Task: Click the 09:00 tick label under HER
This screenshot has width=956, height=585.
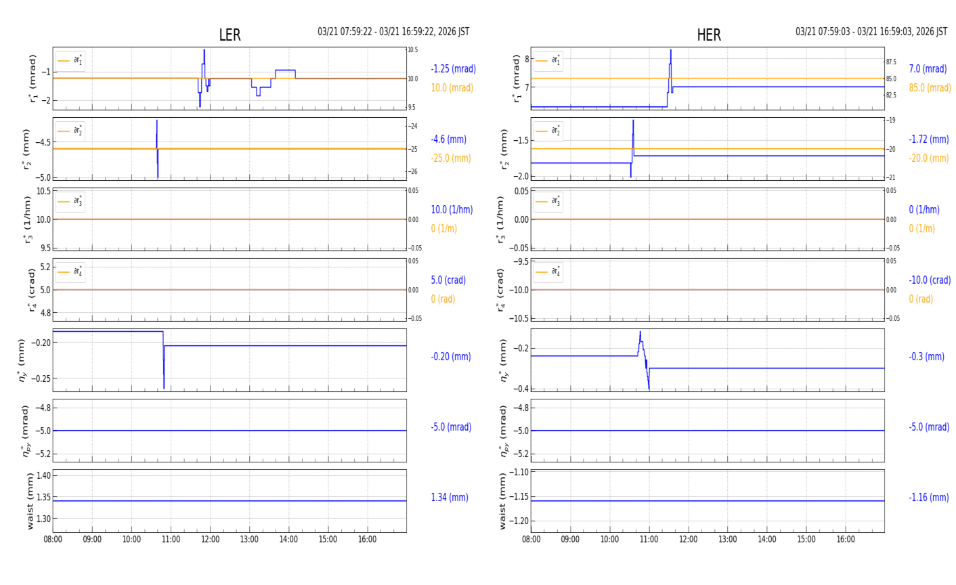Action: point(570,540)
